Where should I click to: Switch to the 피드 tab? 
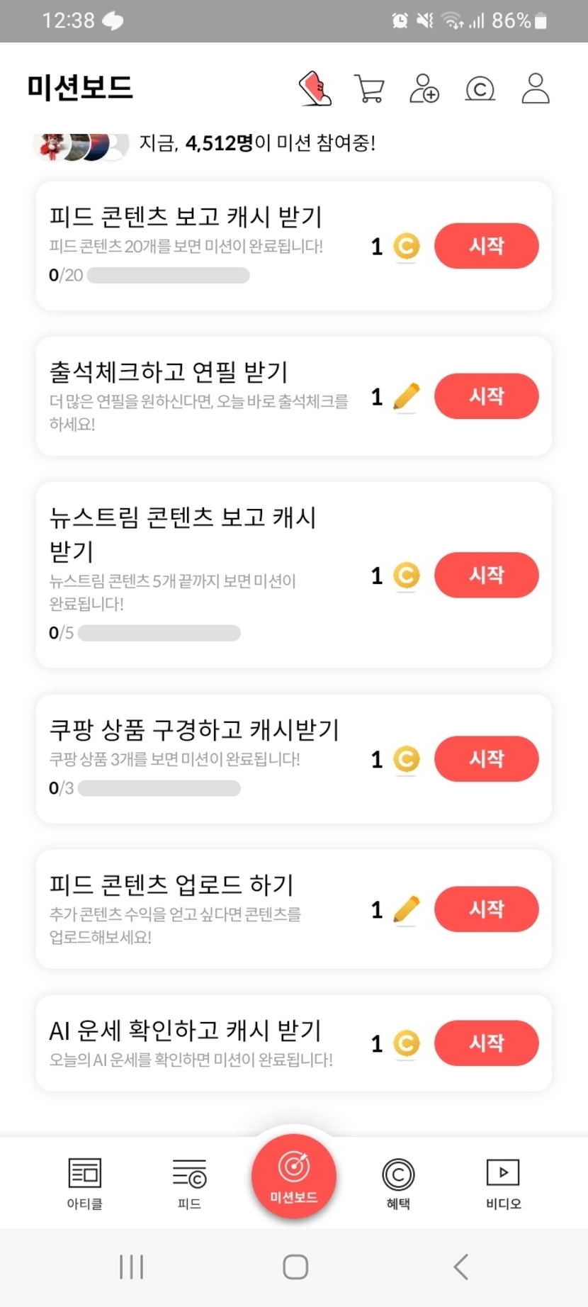coord(189,1182)
